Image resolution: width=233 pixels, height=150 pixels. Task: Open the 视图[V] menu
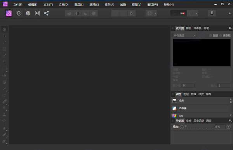tap(137, 5)
